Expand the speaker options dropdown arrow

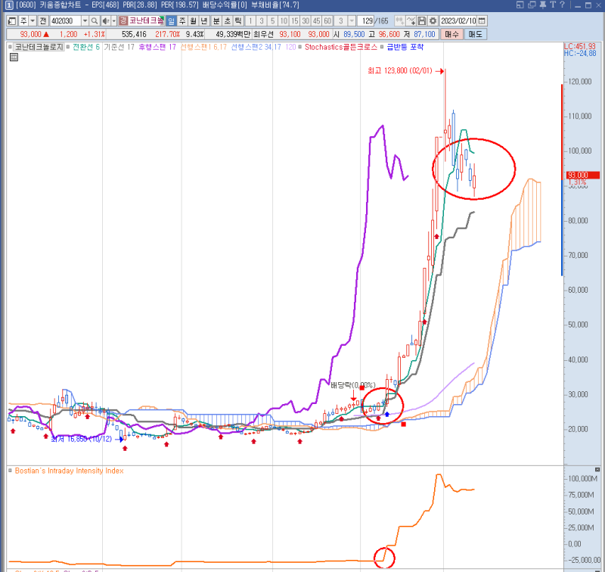pyautogui.click(x=114, y=21)
